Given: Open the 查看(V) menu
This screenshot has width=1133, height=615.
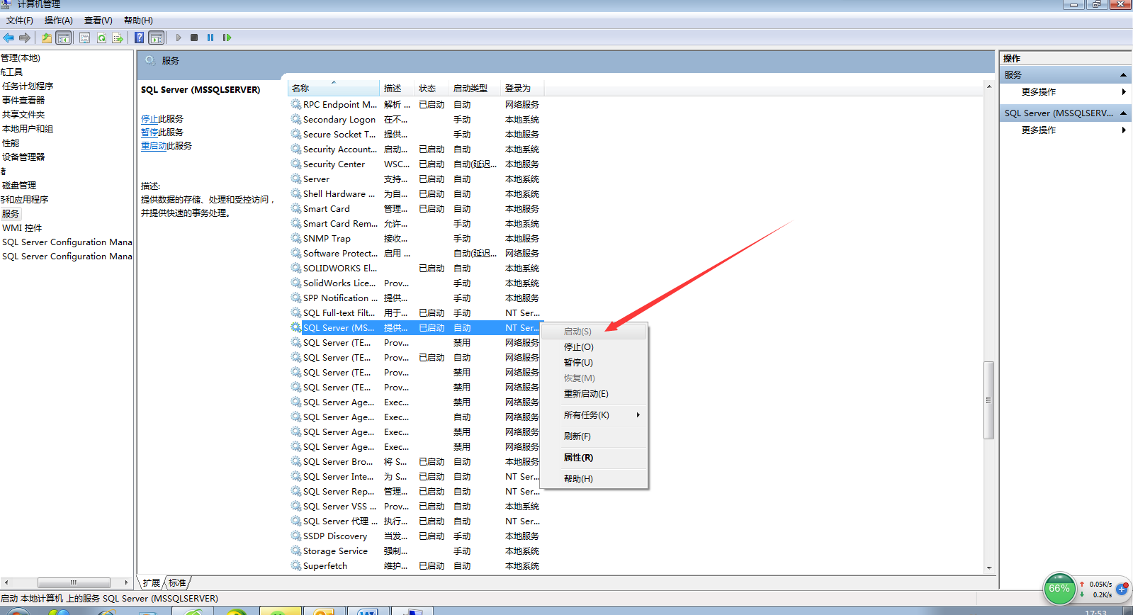Looking at the screenshot, I should pyautogui.click(x=98, y=21).
